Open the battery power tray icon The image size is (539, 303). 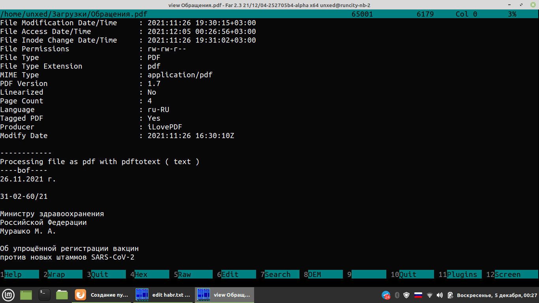tap(450, 295)
